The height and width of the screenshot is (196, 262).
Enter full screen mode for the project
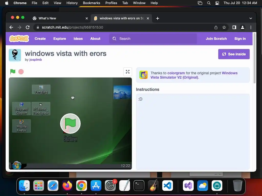click(128, 72)
